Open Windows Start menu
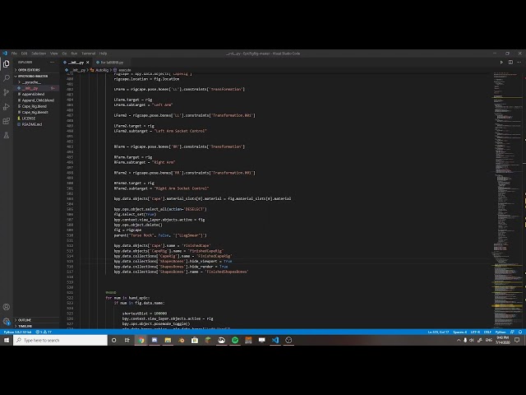The width and height of the screenshot is (526, 395). click(7, 340)
